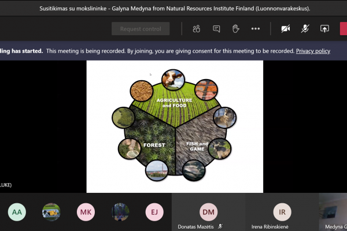Select Irena Ribinskienė participant tile
Image resolution: width=347 pixels, height=231 pixels.
(x=282, y=212)
